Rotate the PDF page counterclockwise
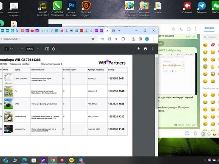This screenshot has height=164, width=219. pos(53,49)
